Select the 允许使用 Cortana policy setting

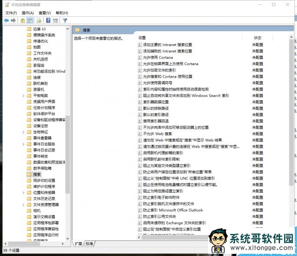(158, 57)
